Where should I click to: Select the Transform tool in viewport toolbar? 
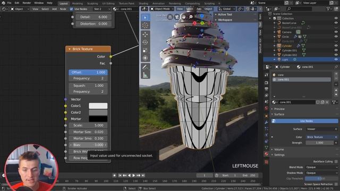(145, 58)
